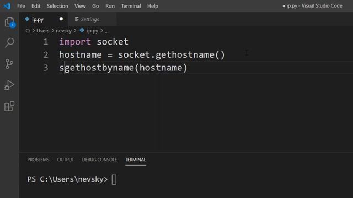353x198 pixels.
Task: Click the nevsky breadcrumb segment
Action: pyautogui.click(x=63, y=31)
